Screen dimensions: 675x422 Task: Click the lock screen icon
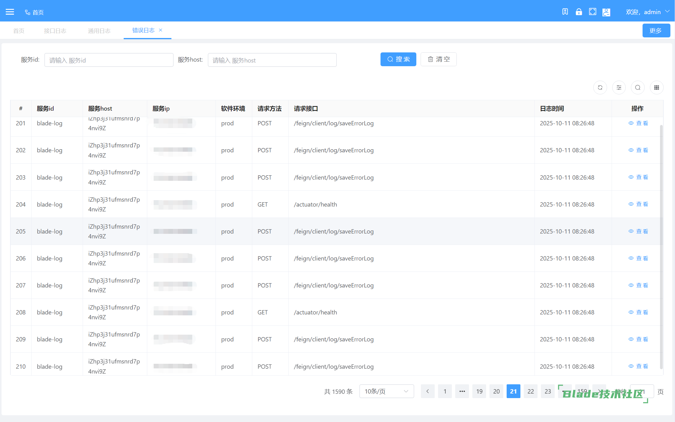coord(579,12)
